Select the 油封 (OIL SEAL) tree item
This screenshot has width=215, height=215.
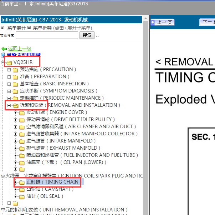45,196
